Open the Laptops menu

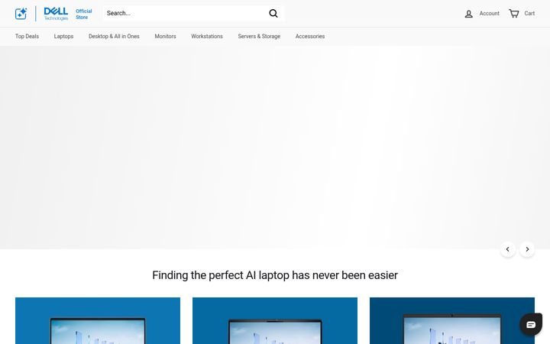pos(63,36)
